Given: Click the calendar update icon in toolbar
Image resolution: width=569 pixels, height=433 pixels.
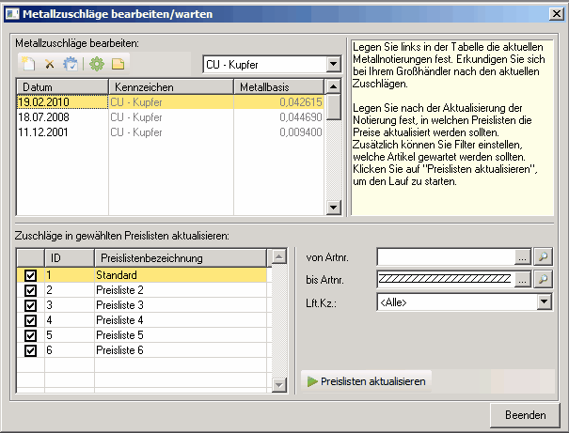Looking at the screenshot, I should click(70, 64).
